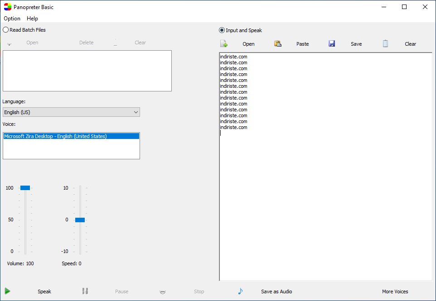
Task: Select Microsoft Zira Desktop voice
Action: [x=71, y=136]
